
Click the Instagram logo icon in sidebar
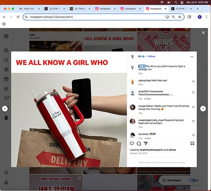pos(6,36)
